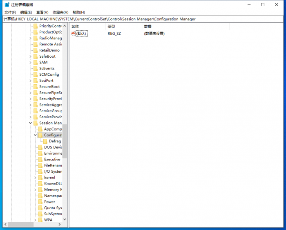Select the NamespaceSeparation key

[53, 196]
